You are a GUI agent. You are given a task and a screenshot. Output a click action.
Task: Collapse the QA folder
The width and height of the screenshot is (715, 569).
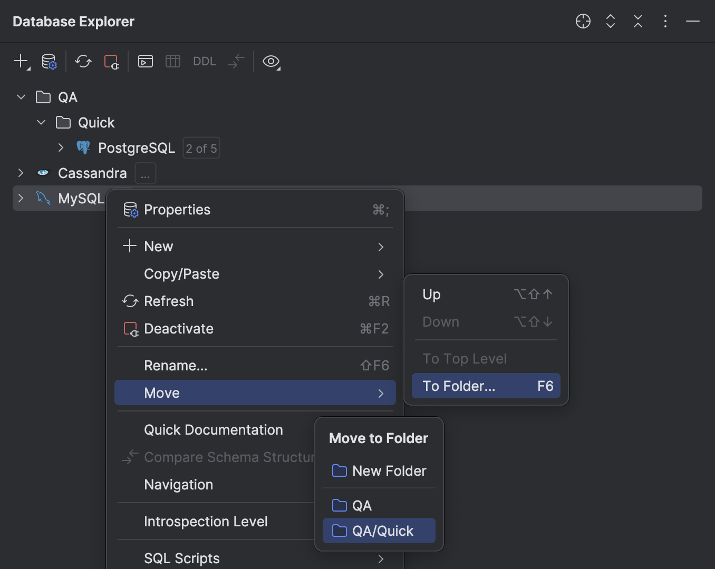[x=21, y=97]
